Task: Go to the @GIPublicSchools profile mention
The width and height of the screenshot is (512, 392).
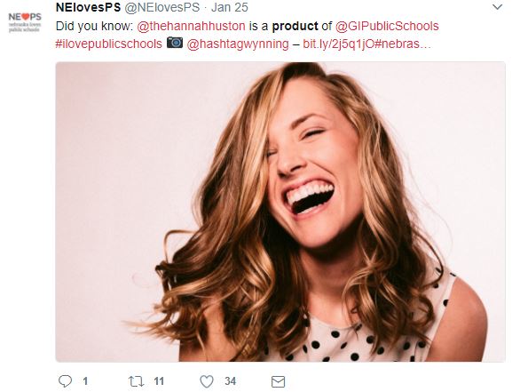Action: point(387,26)
